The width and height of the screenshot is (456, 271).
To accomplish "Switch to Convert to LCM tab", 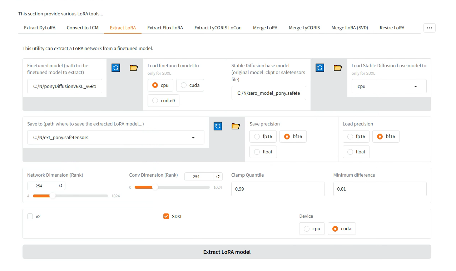I will click(83, 28).
